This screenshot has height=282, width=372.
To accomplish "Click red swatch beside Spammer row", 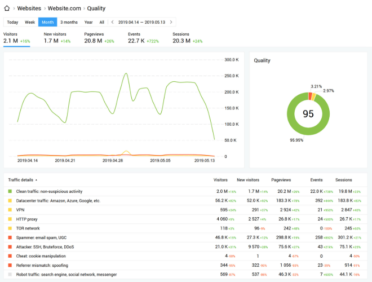I will click(x=10, y=237).
